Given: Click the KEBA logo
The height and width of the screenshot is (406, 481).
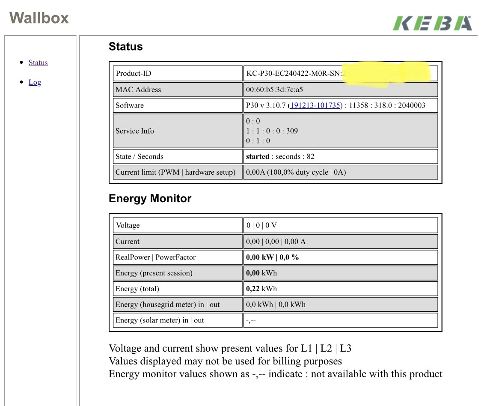Looking at the screenshot, I should 432,23.
